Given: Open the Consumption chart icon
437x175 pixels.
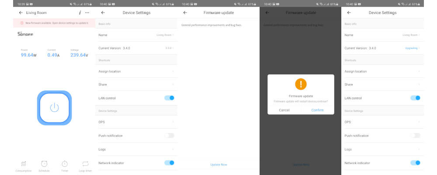Looking at the screenshot, I should point(24,164).
